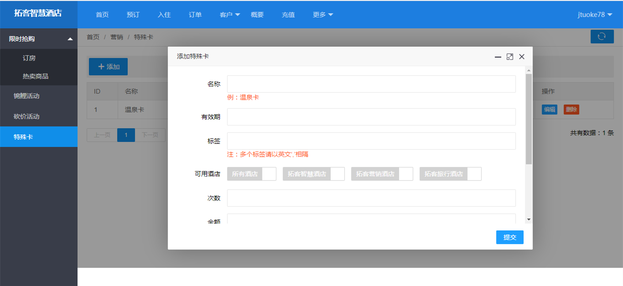Click the 共有数据：1 条 text
The width and height of the screenshot is (623, 286).
click(x=592, y=133)
